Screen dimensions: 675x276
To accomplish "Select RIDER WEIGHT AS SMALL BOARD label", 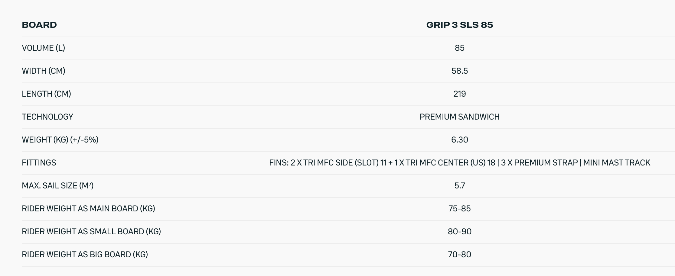I will (x=91, y=232).
